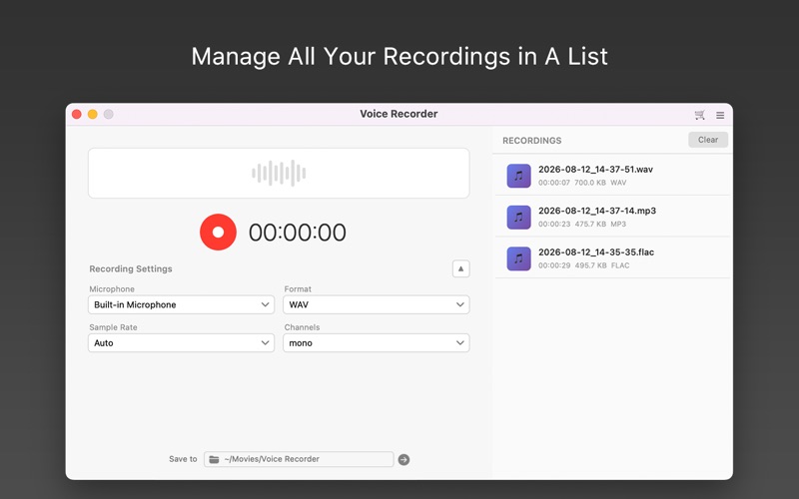Open the Microphone dropdown showing Built-in Microphone
The width and height of the screenshot is (799, 499).
click(182, 304)
